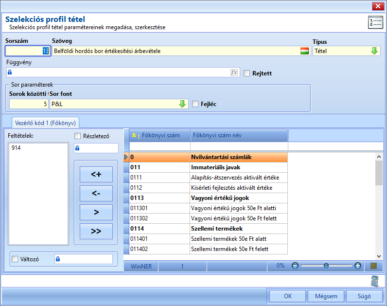Click the calculator icon above Súgó
The height and width of the screenshot is (306, 387).
(x=375, y=281)
